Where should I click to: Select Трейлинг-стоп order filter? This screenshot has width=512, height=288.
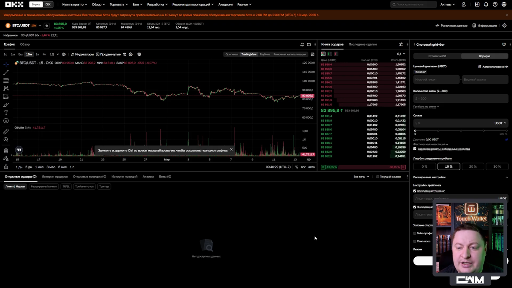84,186
